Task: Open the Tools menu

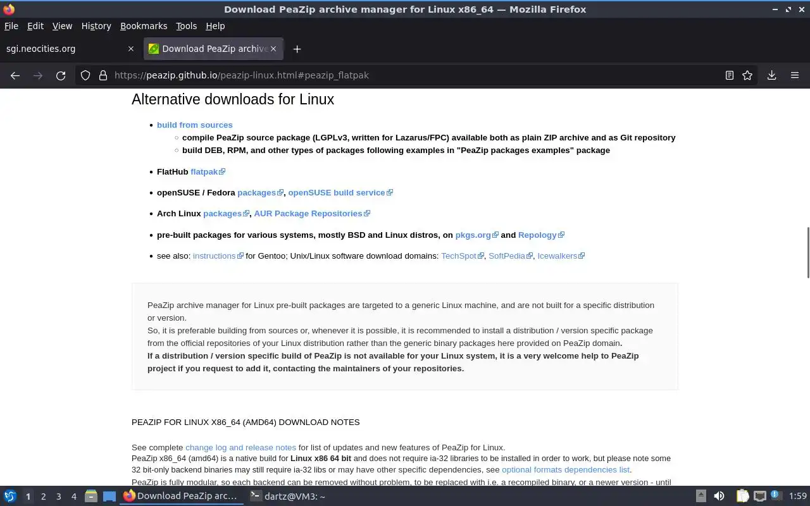Action: [x=186, y=26]
